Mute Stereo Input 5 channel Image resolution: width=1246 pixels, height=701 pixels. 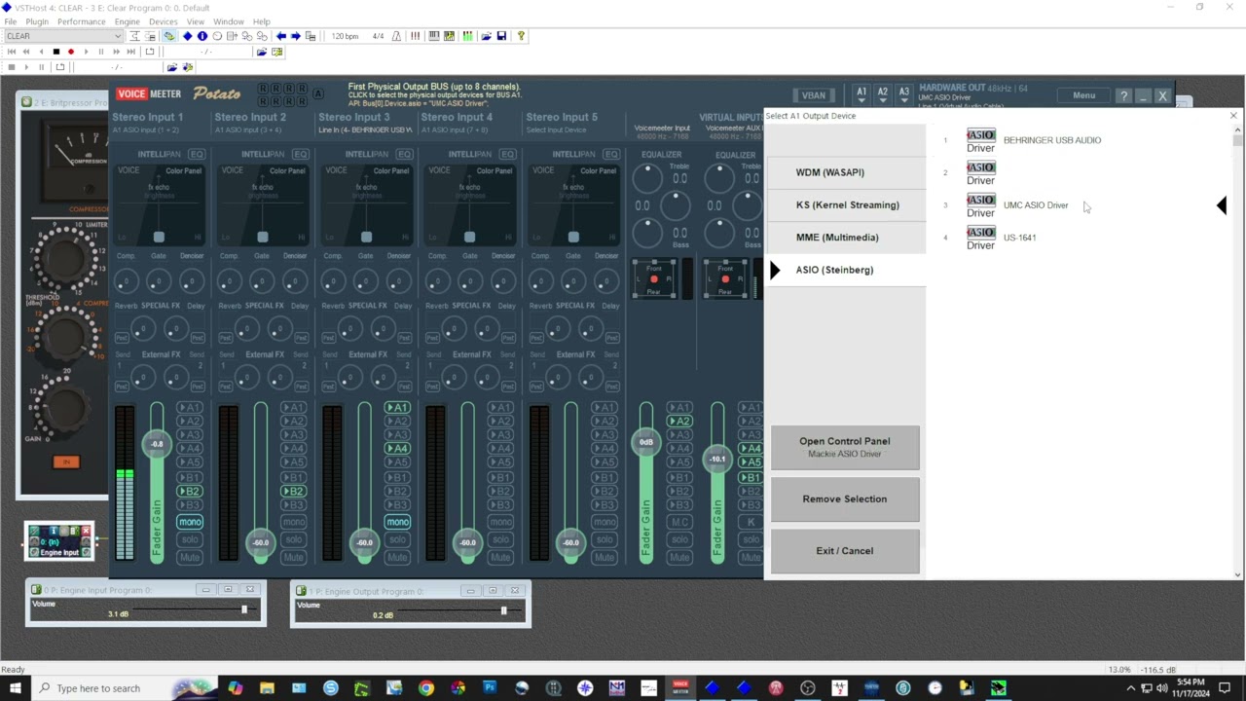605,558
